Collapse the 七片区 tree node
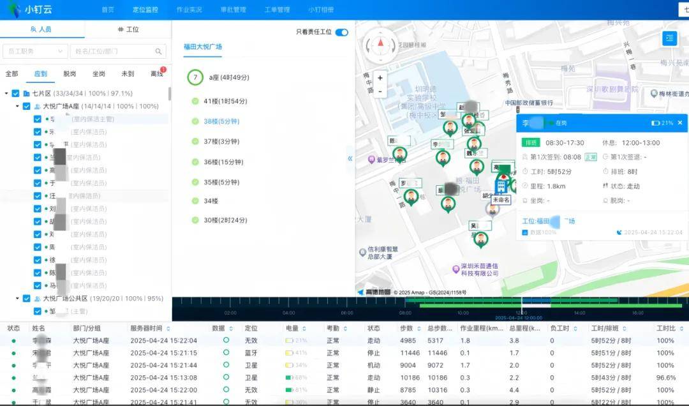 [x=6, y=93]
